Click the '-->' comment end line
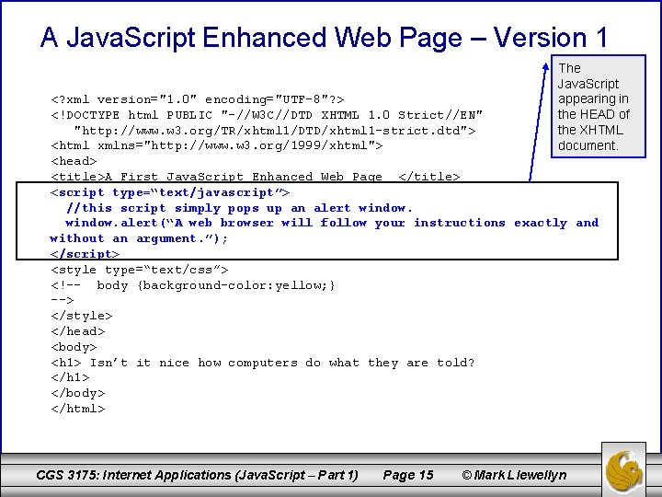The width and height of the screenshot is (662, 497). point(63,300)
